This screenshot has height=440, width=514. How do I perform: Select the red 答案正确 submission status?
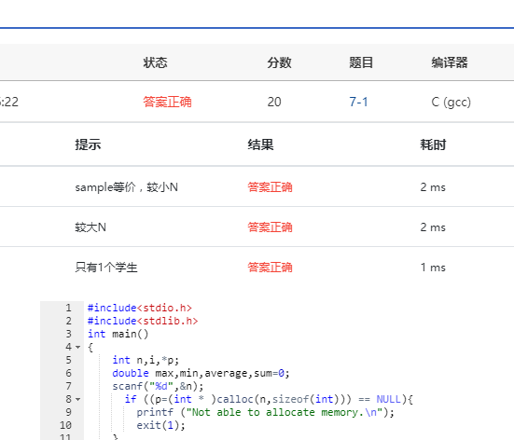(x=167, y=102)
